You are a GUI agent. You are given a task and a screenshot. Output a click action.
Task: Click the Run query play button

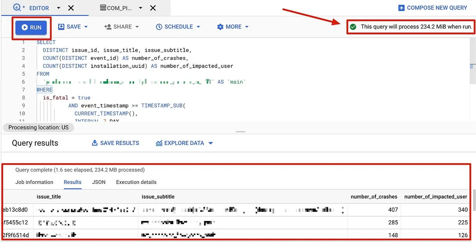[x=25, y=27]
